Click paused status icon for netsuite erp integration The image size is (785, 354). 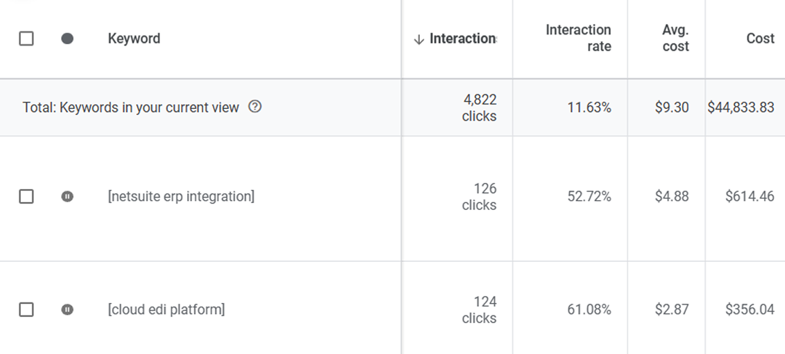[x=68, y=196]
